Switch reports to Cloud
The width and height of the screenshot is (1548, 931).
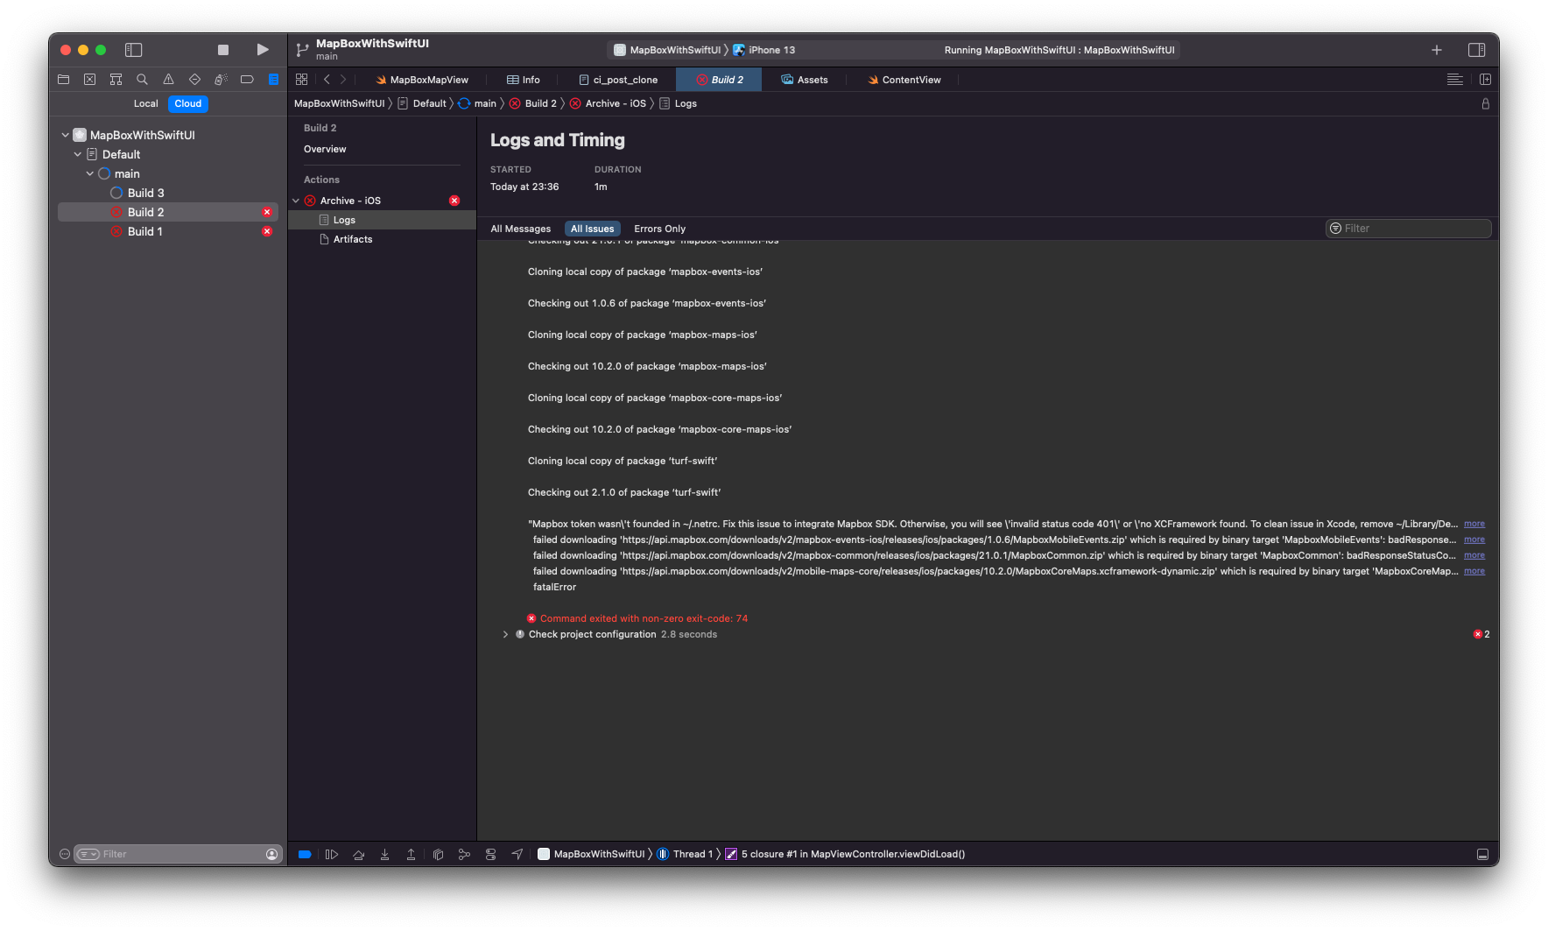[187, 103]
